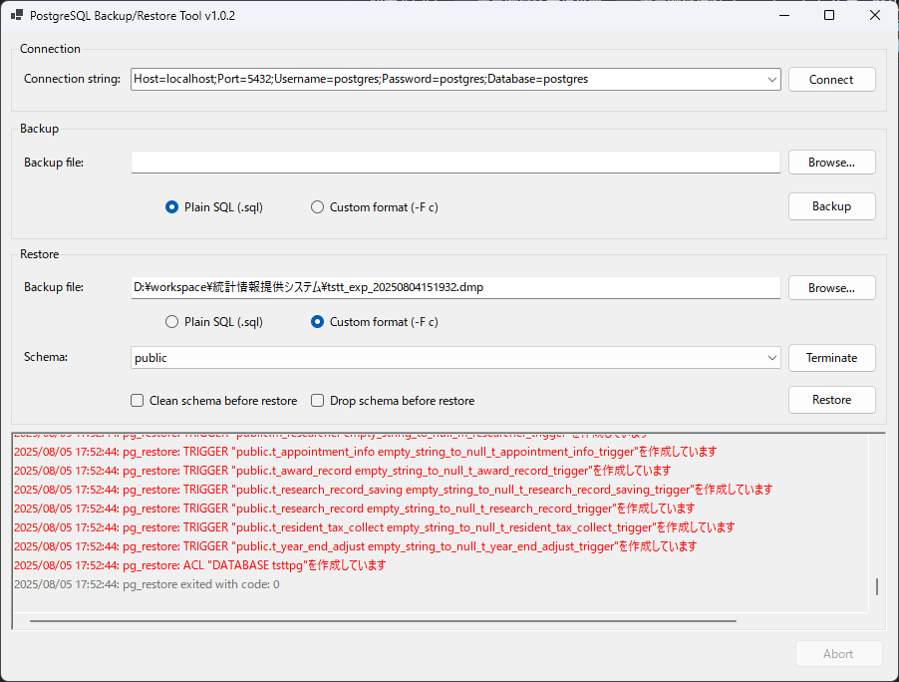Click Browse in the Backup section
This screenshot has width=899, height=682.
tap(831, 163)
